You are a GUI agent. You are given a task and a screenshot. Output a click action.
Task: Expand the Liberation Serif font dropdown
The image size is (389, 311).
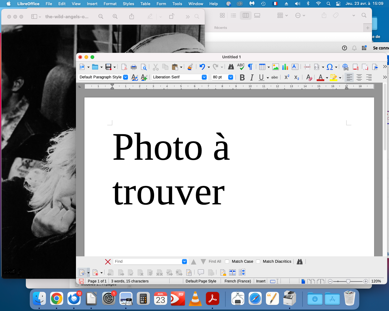click(204, 77)
